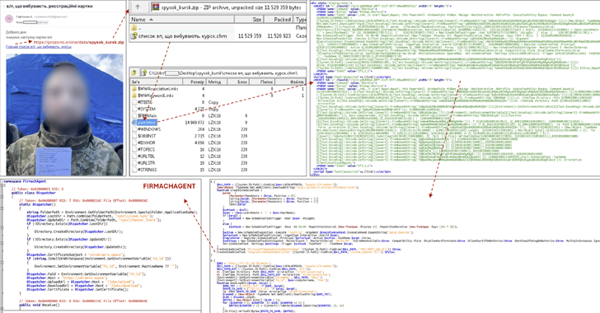Select the #STRINGS file row
Image resolution: width=600 pixels, height=313 pixels.
(x=218, y=170)
